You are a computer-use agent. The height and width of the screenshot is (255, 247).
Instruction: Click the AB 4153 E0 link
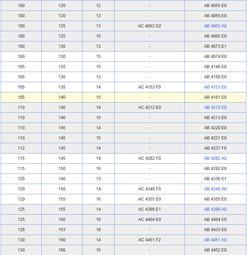pyautogui.click(x=215, y=87)
